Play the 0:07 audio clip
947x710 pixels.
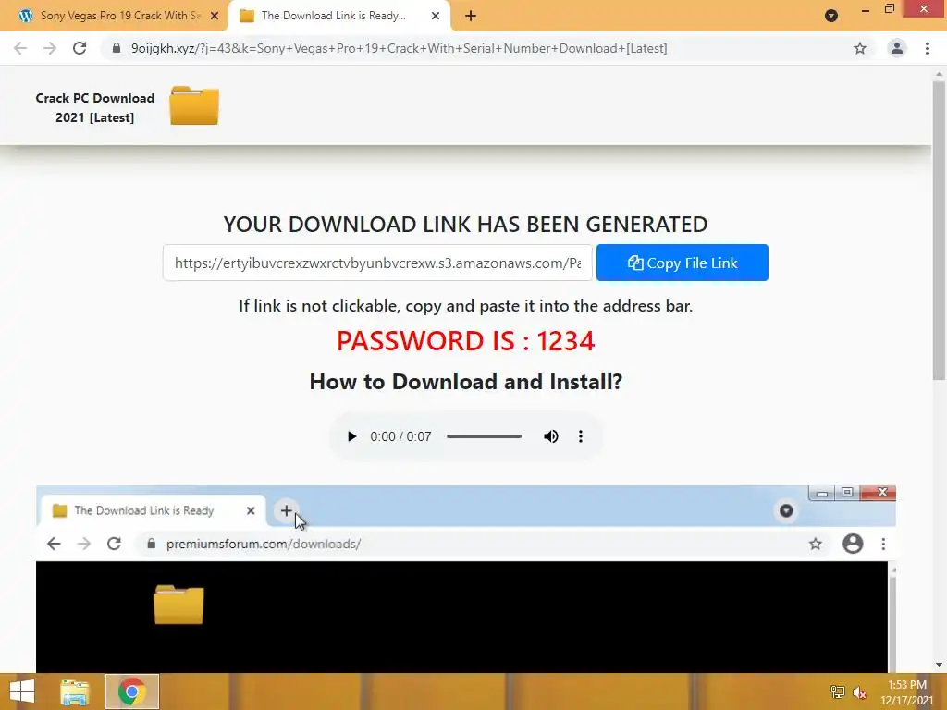351,436
